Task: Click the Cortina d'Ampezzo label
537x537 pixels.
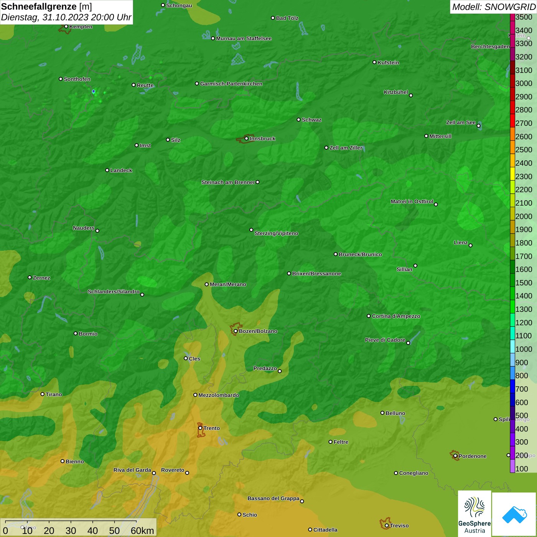Action: (396, 316)
